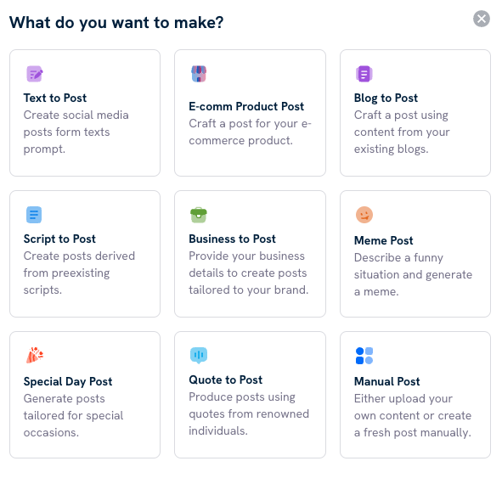This screenshot has height=478, width=502.
Task: Close the 'What do you want to make' dialog
Action: (482, 19)
